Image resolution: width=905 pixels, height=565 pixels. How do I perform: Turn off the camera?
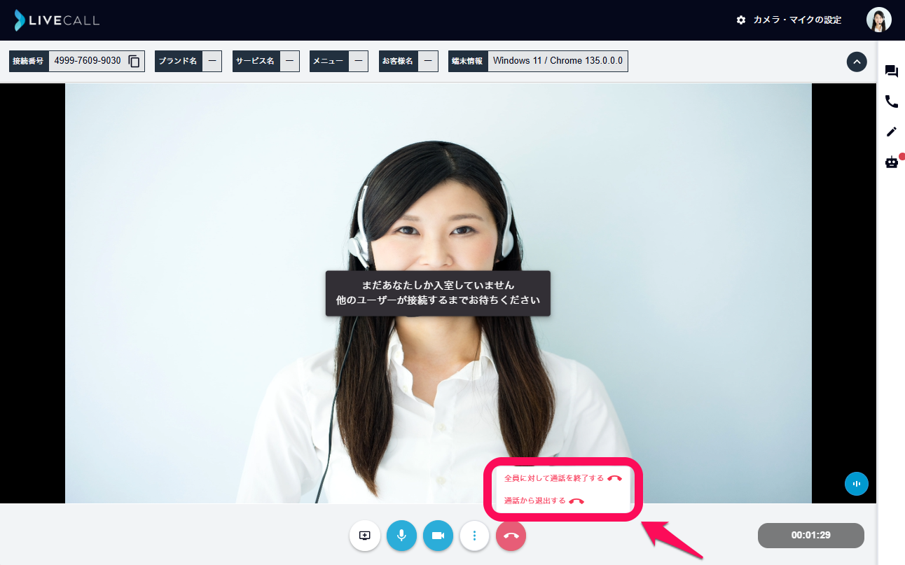pos(438,536)
